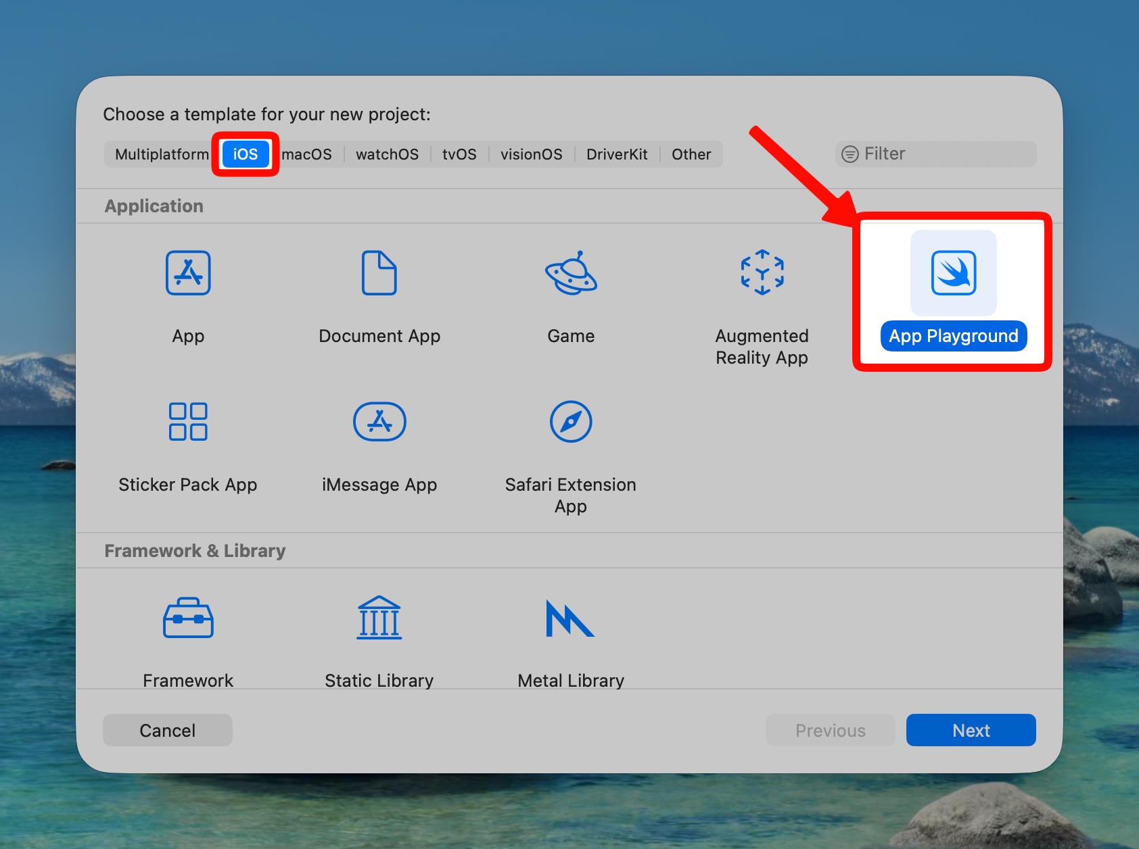Select the App template icon
1139x849 pixels.
188,273
